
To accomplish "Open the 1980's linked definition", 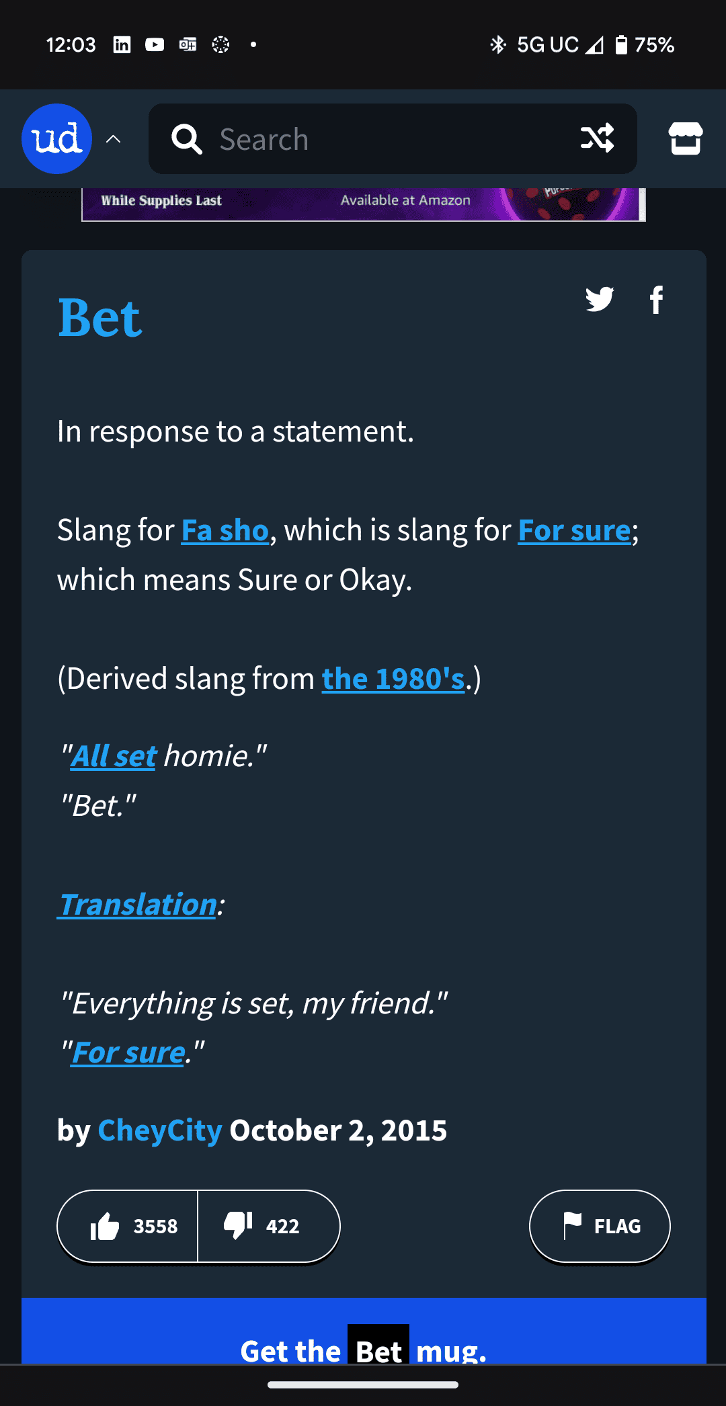I will [x=393, y=679].
